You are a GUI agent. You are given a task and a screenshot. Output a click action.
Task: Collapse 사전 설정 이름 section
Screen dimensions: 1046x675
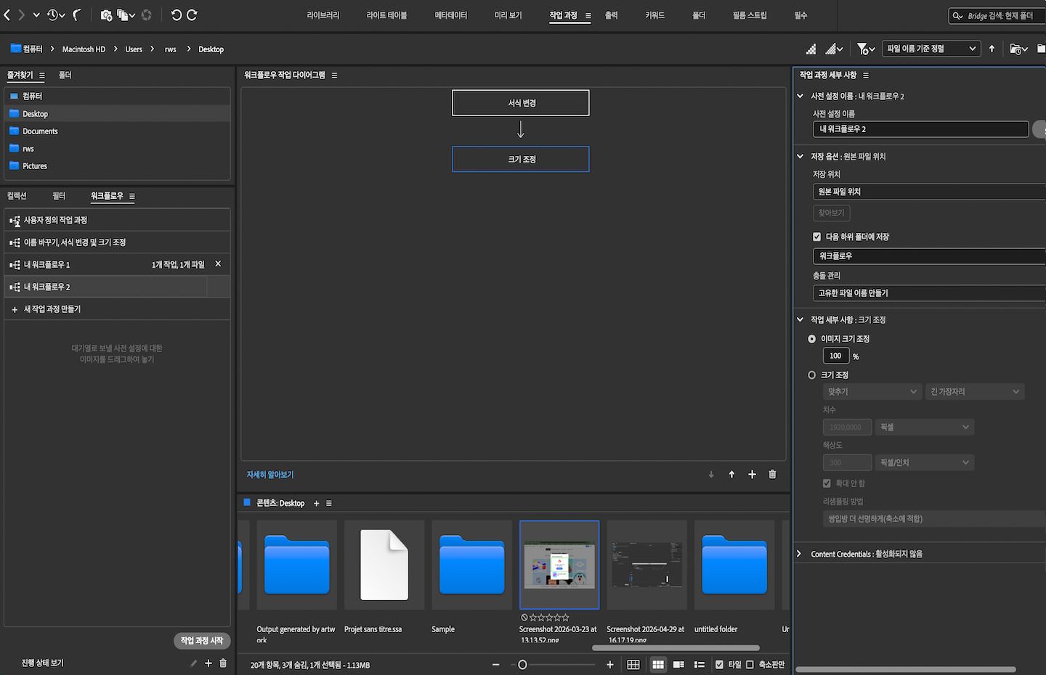point(800,96)
